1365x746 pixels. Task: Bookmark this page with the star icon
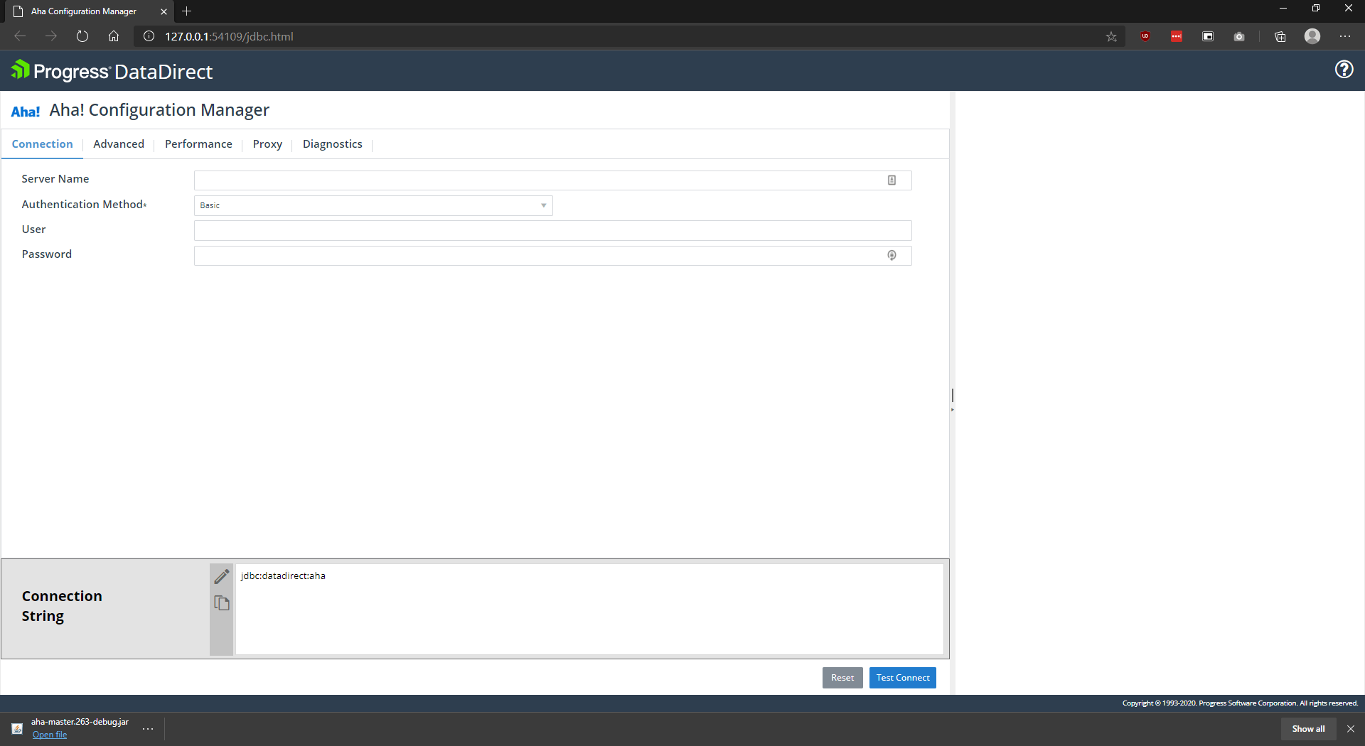tap(1111, 37)
